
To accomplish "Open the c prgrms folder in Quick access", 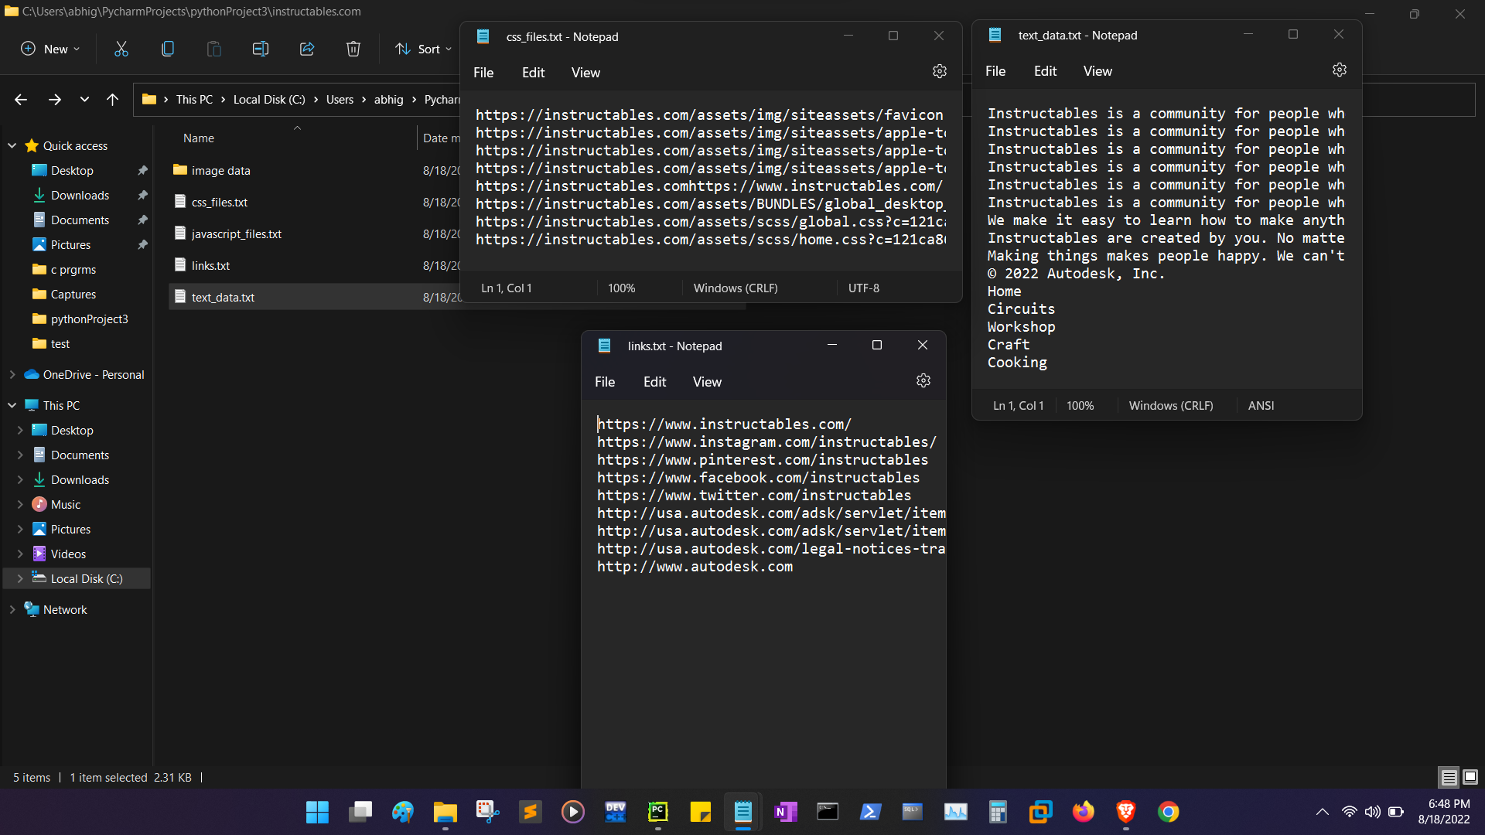I will coord(73,269).
